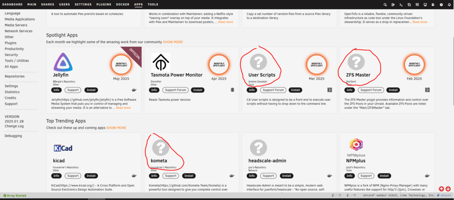Click the ZFS Master placeholder icon

[x=356, y=61]
